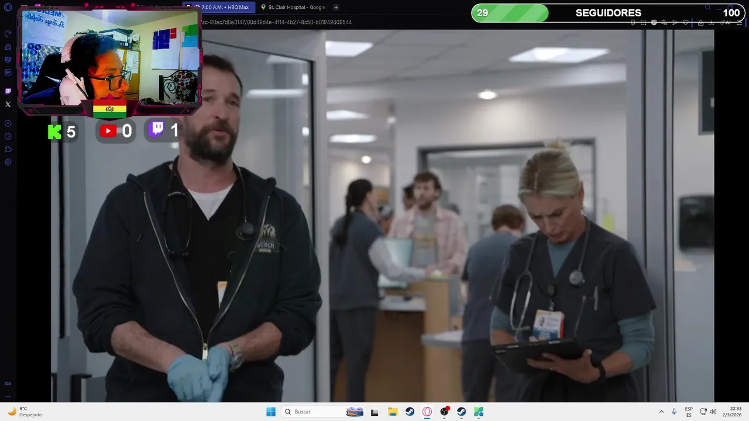Click the tab search magnifier icon

coord(707,7)
